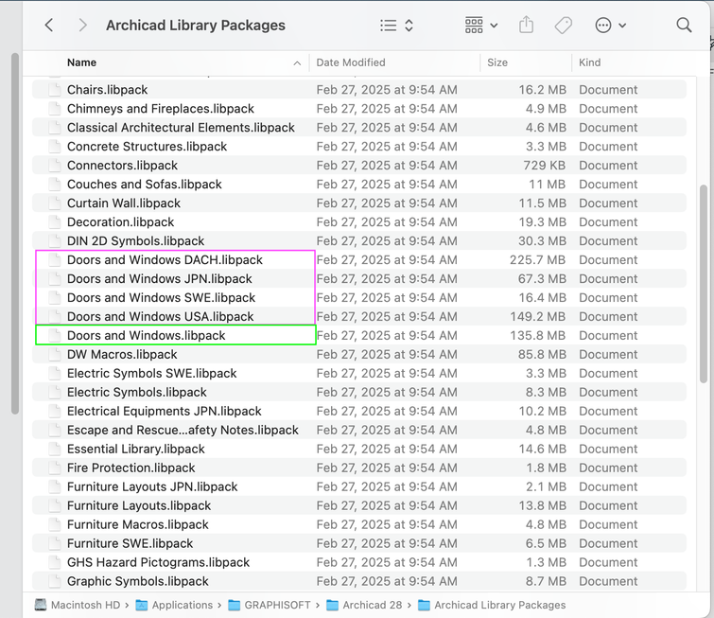Click document icon of DW Macros.libpack
Image resolution: width=714 pixels, height=618 pixels.
[55, 355]
